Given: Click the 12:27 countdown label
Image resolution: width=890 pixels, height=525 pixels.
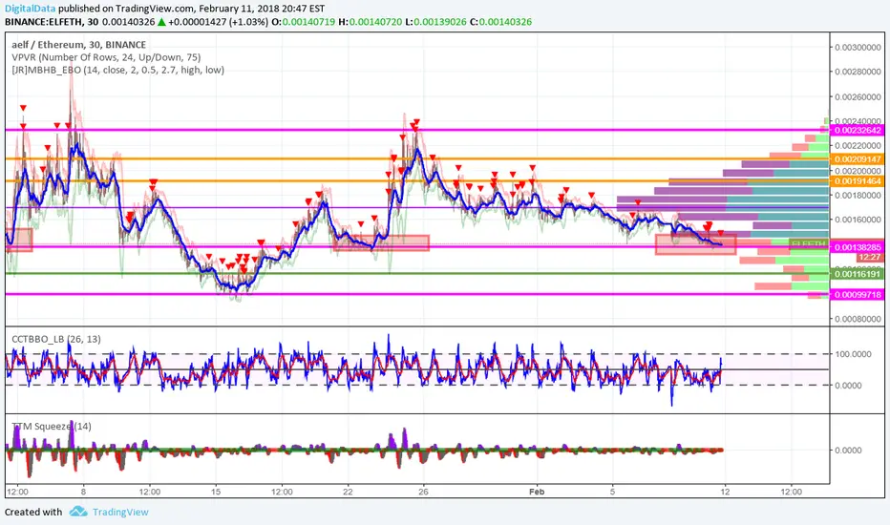Looking at the screenshot, I should 869,257.
